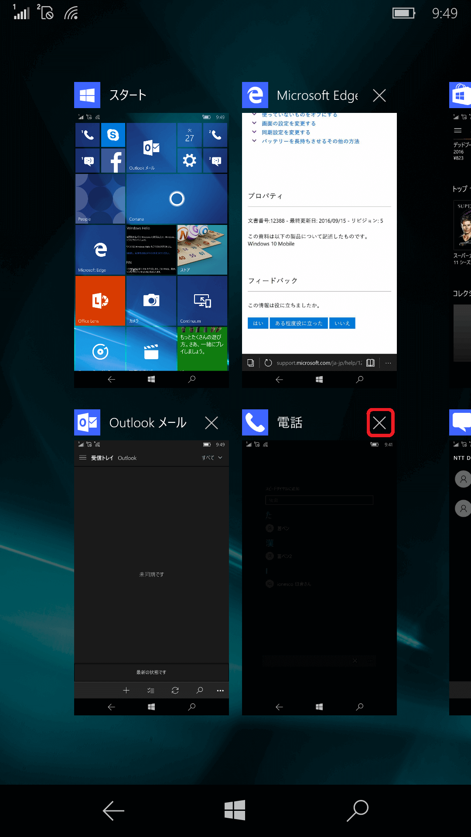Open Outlook more options ellipsis
This screenshot has width=471, height=837.
(220, 691)
